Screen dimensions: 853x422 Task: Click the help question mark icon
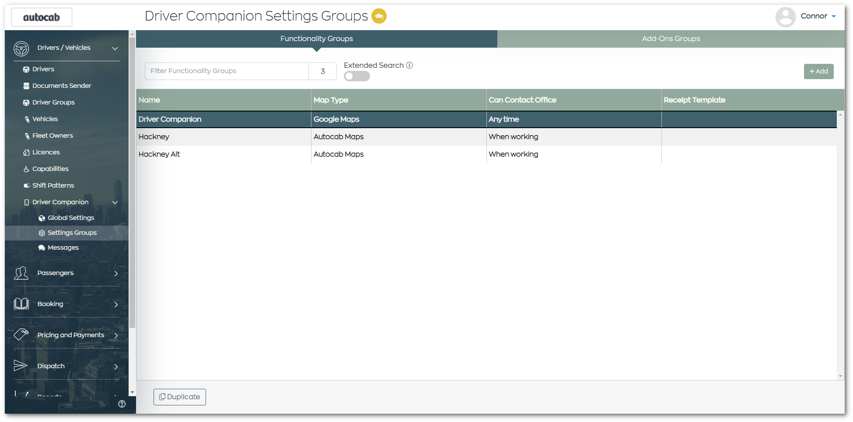[122, 404]
